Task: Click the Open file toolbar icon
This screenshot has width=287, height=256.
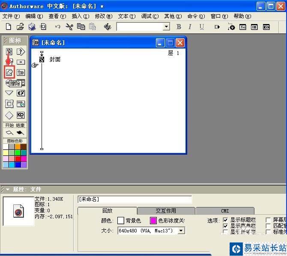Action: [20, 27]
